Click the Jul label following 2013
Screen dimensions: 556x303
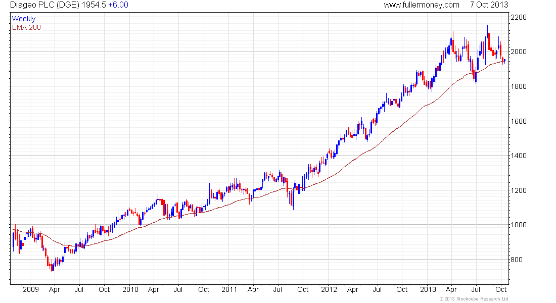[x=476, y=289]
